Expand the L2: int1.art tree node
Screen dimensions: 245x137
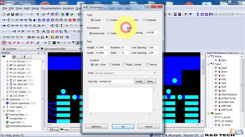point(7,61)
